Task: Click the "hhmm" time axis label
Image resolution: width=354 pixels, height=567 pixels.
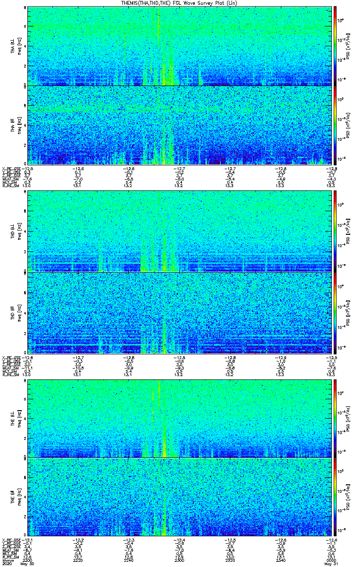Action: [7, 561]
